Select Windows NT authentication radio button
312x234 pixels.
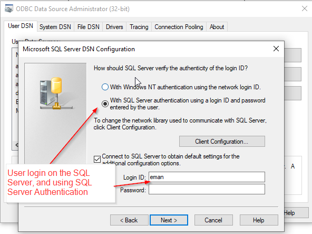105,87
